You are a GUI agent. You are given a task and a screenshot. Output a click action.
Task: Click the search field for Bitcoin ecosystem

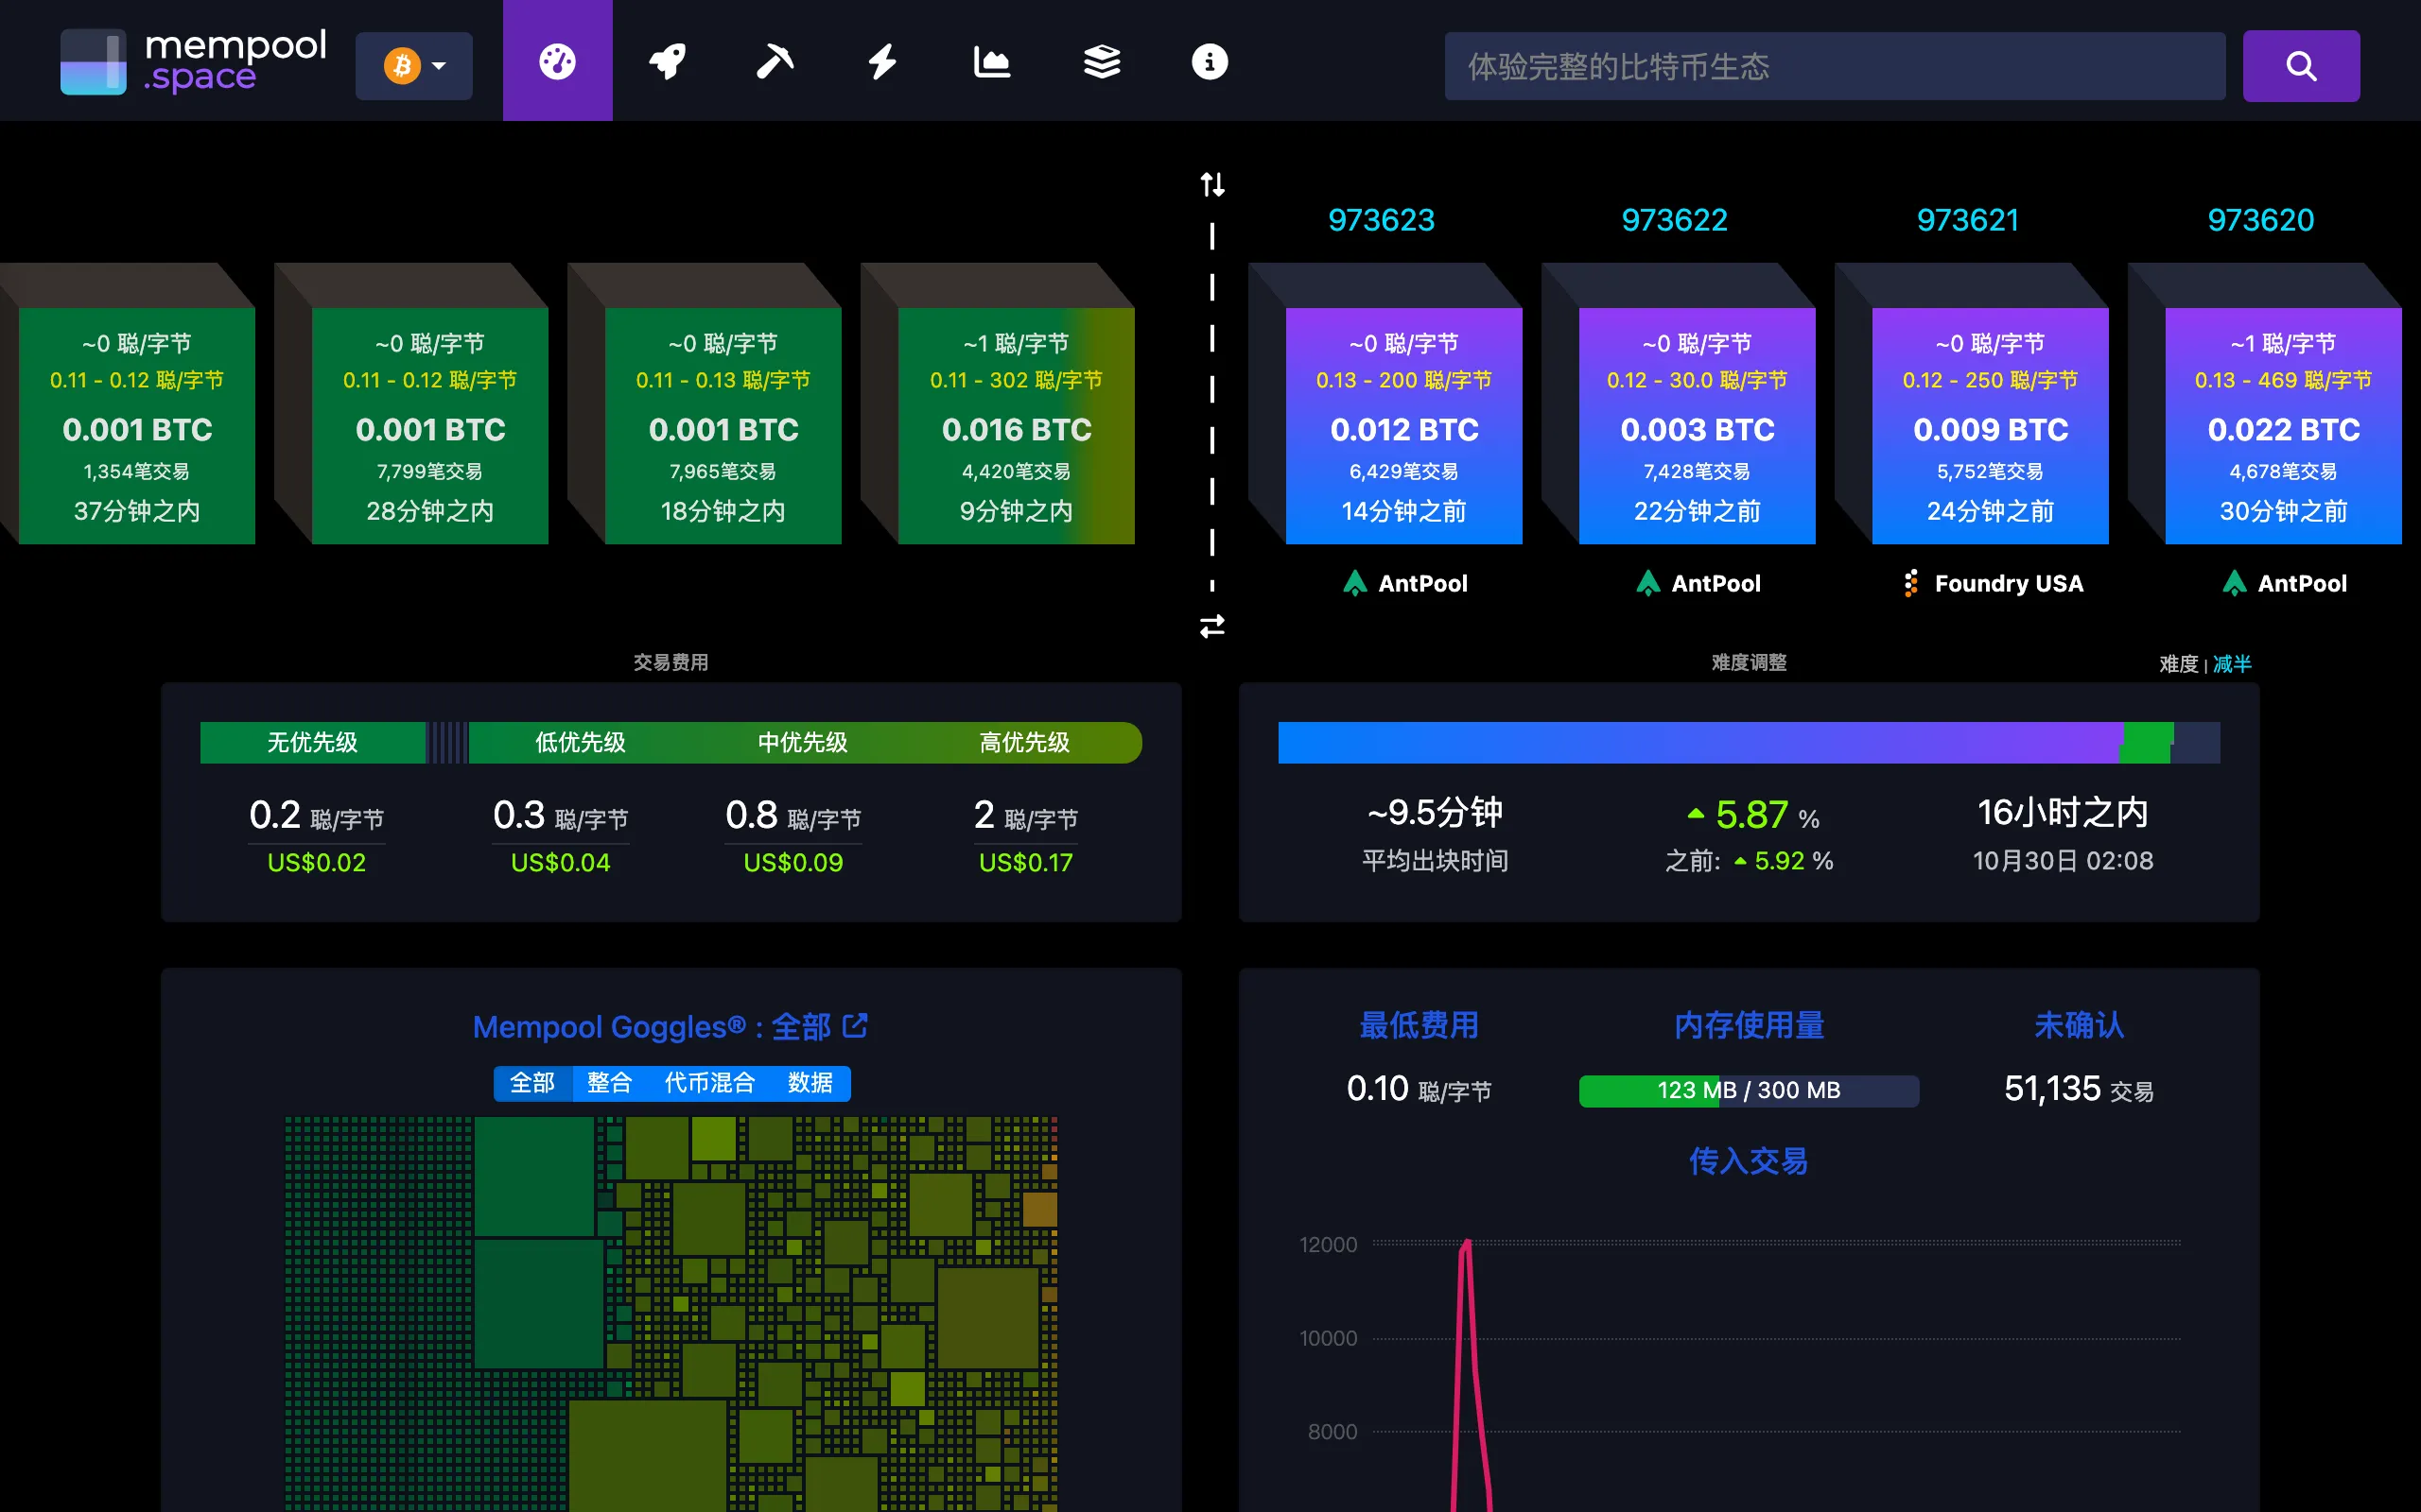coord(1835,66)
